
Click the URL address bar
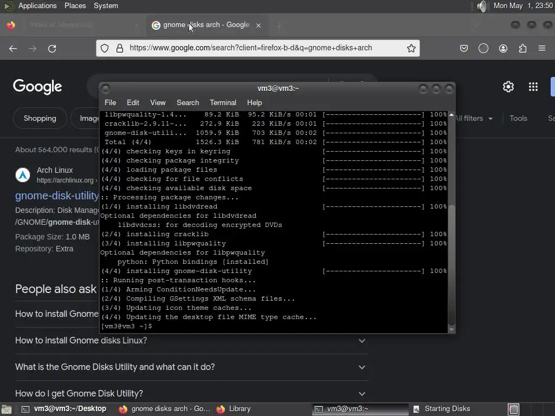tap(257, 48)
